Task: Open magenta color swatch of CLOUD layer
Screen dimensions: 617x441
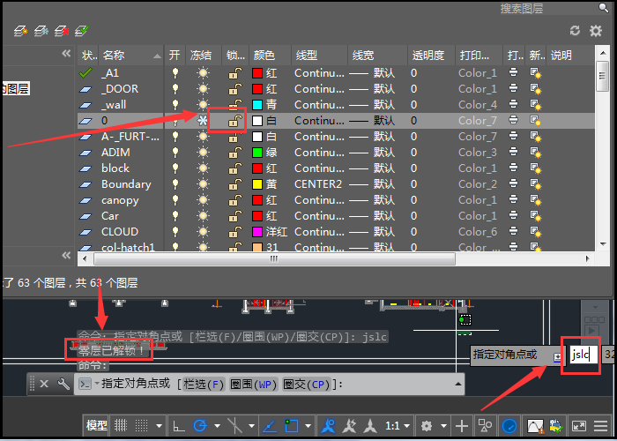Action: (257, 231)
